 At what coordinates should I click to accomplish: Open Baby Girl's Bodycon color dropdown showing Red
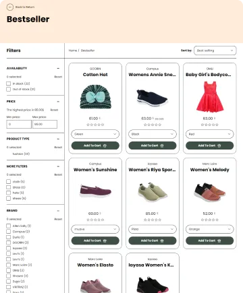point(209,134)
